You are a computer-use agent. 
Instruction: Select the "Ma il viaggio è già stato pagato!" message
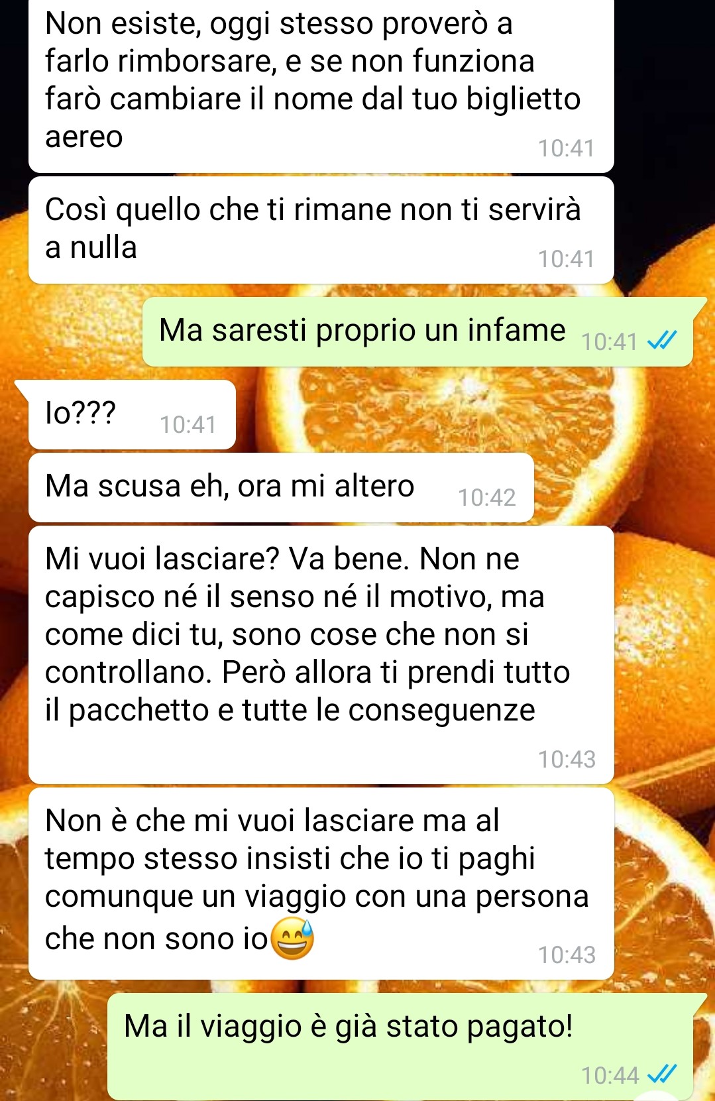[x=400, y=1047]
